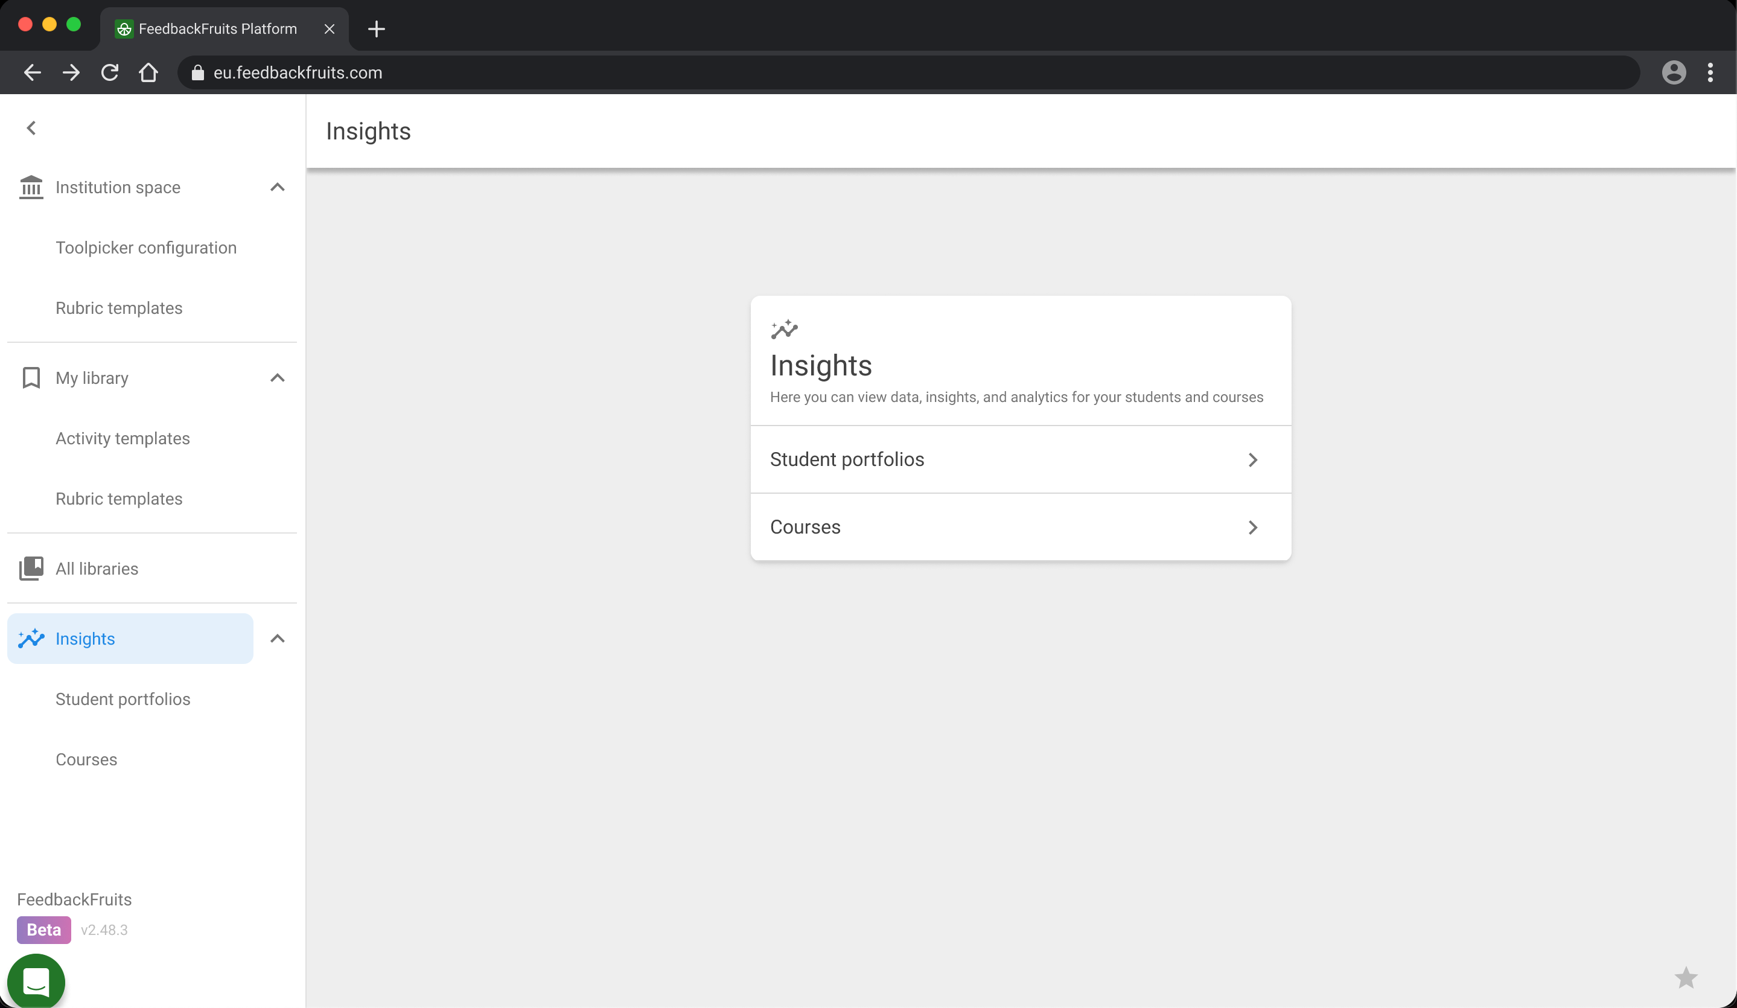Go forward in browser history
This screenshot has width=1737, height=1008.
tap(71, 72)
